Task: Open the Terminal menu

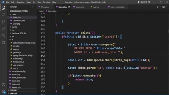Action: tap(46, 2)
